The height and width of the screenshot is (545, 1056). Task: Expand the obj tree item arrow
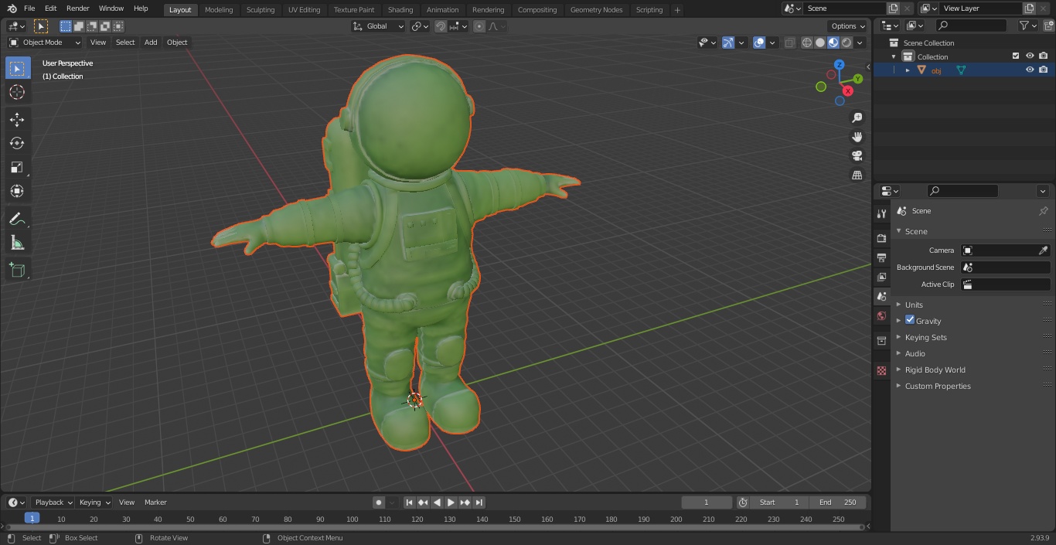click(908, 70)
